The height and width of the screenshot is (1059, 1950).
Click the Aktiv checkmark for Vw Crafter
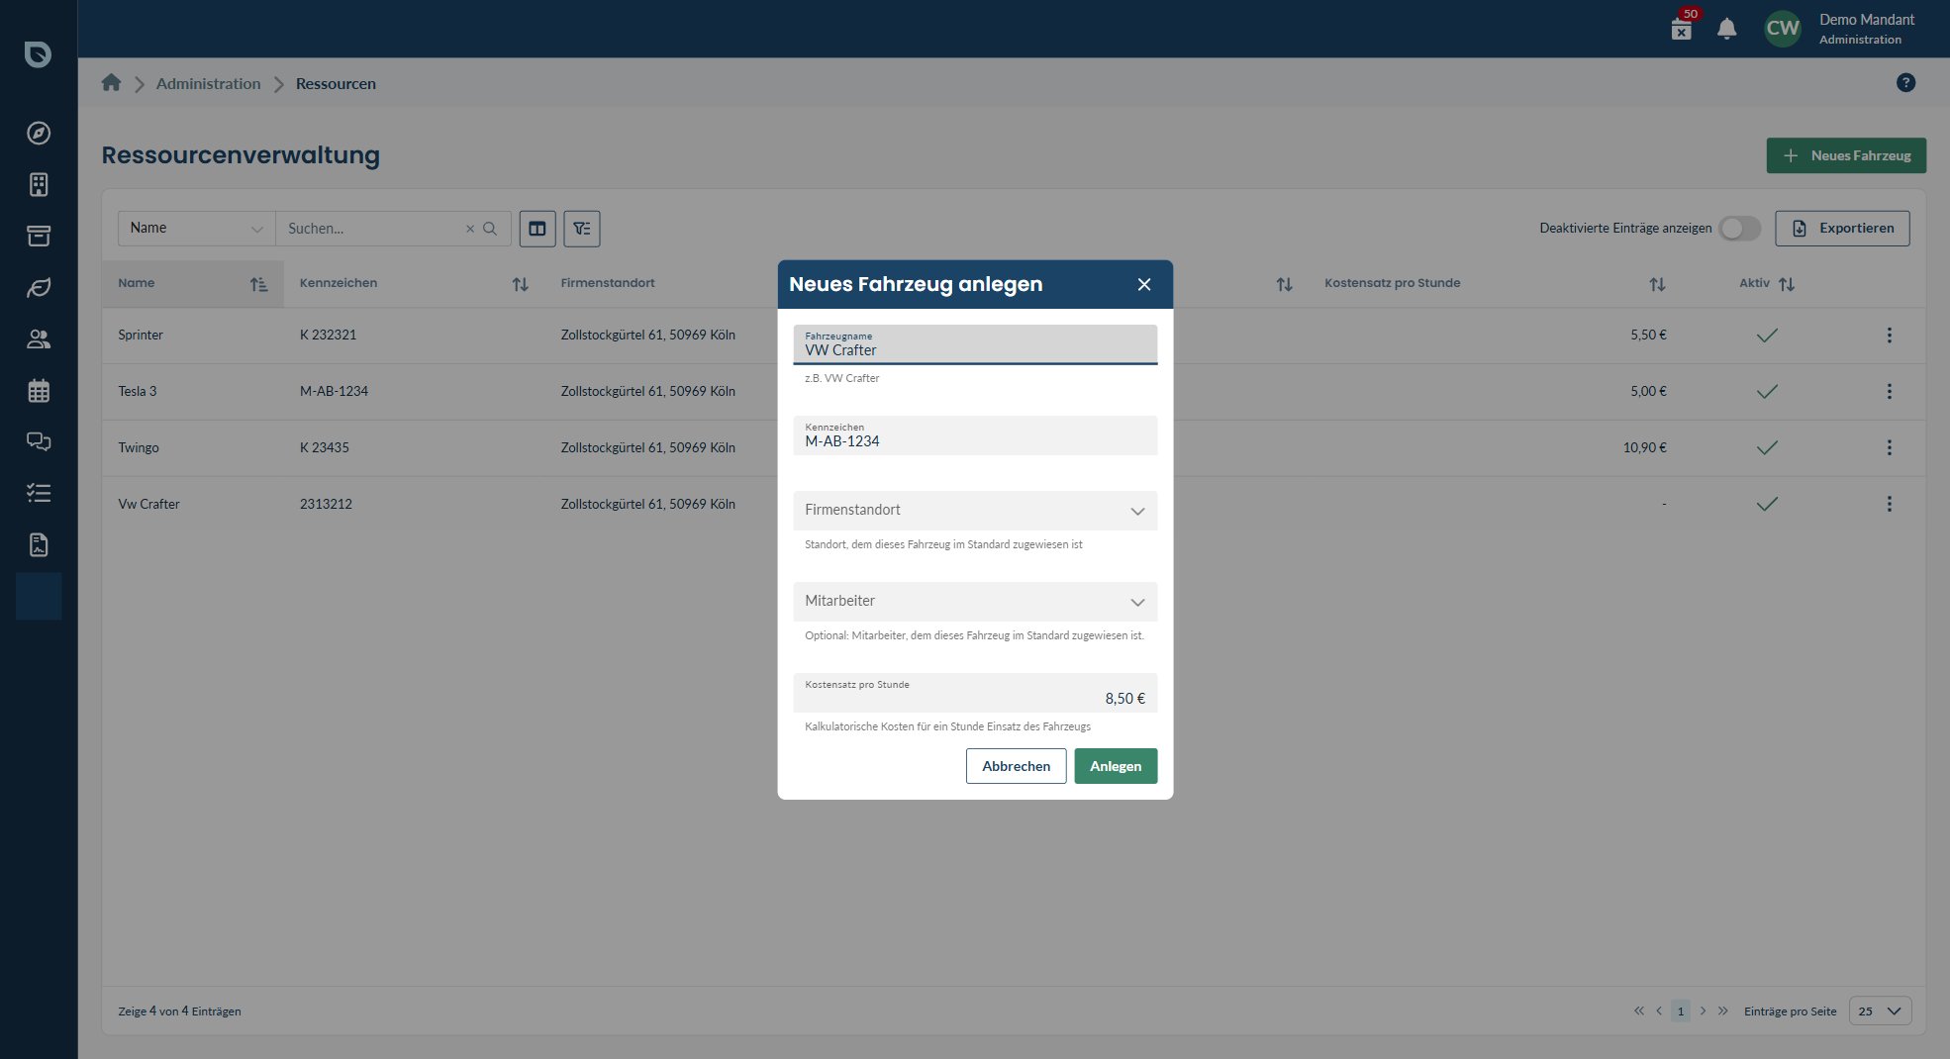coord(1767,505)
